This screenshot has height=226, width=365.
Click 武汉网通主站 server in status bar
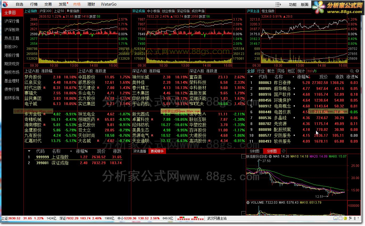[x=217, y=218]
